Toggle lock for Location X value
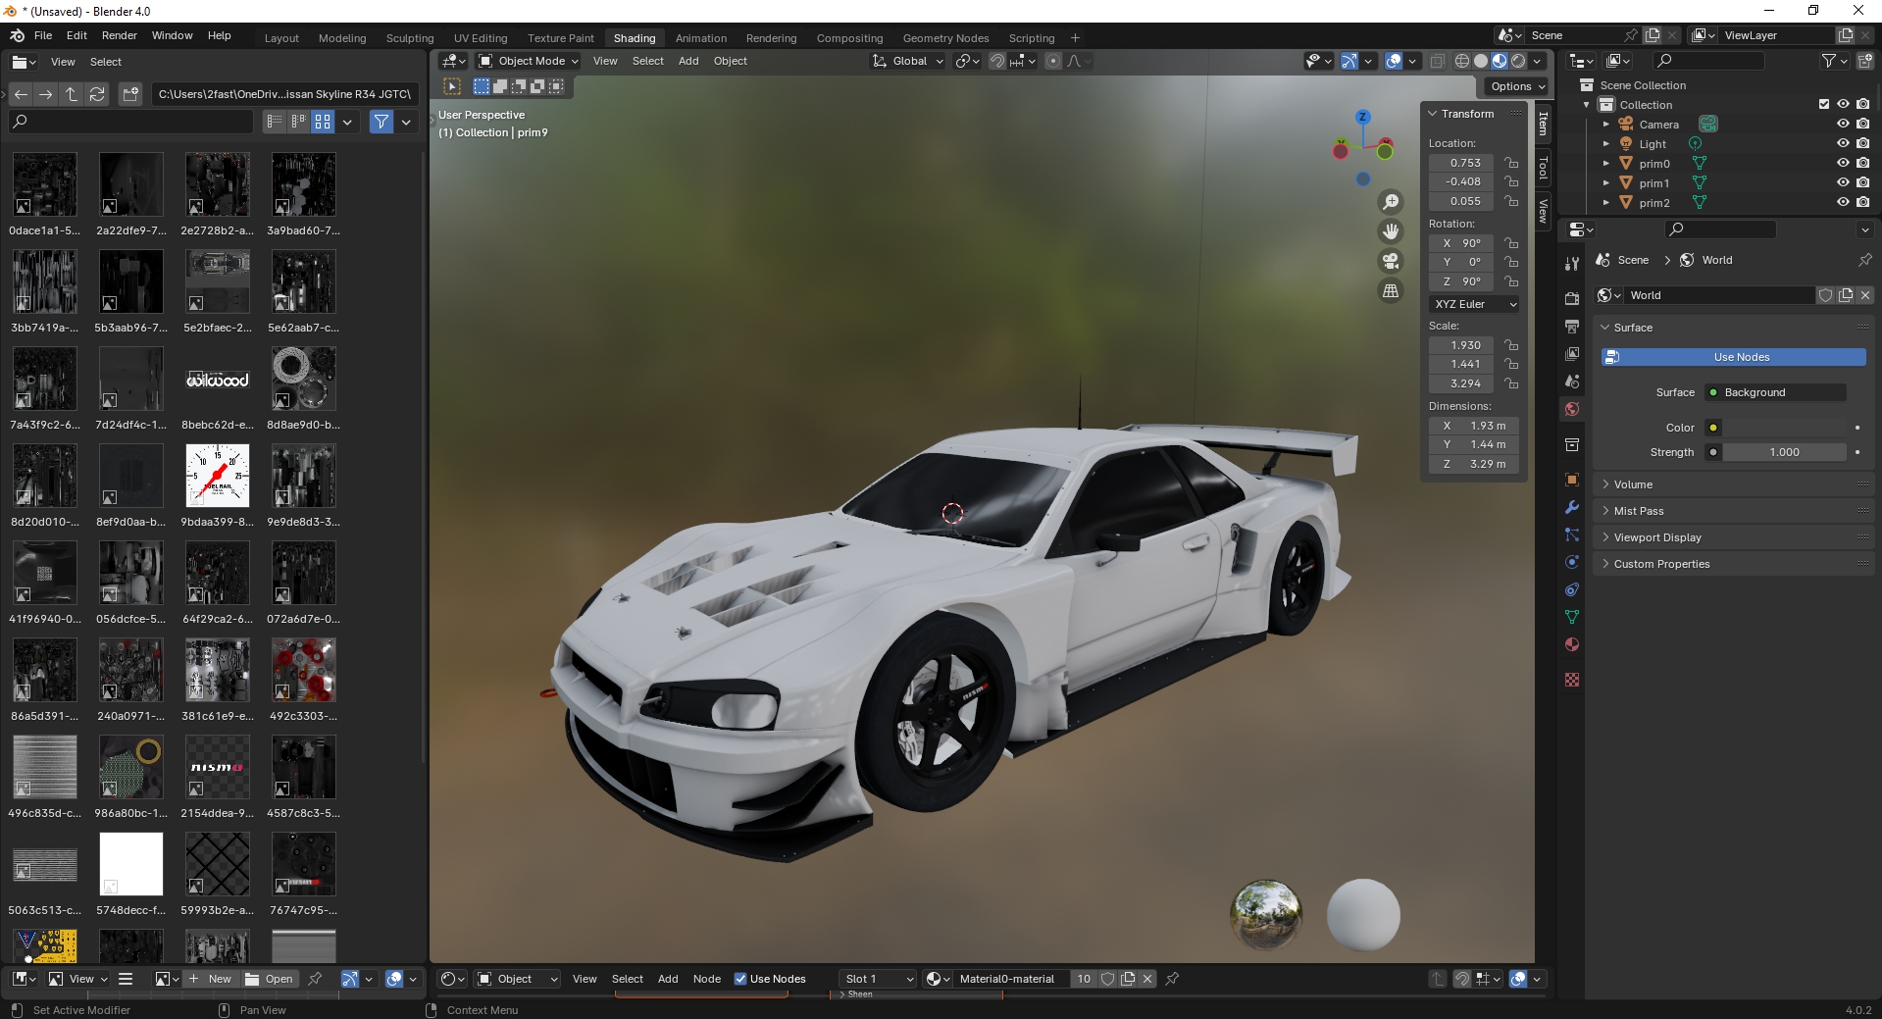 click(x=1511, y=163)
